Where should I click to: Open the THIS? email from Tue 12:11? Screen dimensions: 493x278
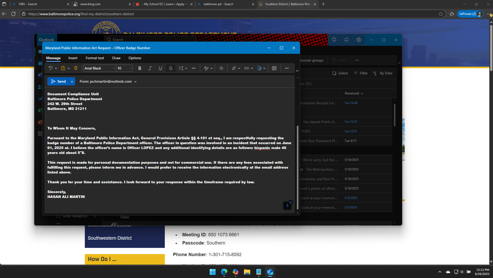[346, 131]
